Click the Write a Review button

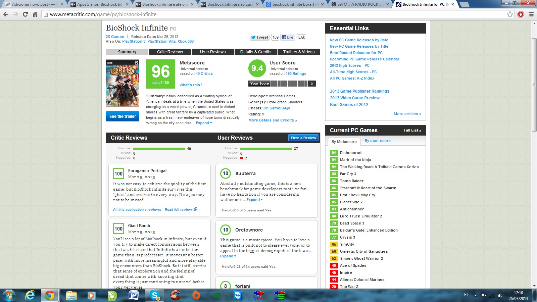click(x=303, y=138)
